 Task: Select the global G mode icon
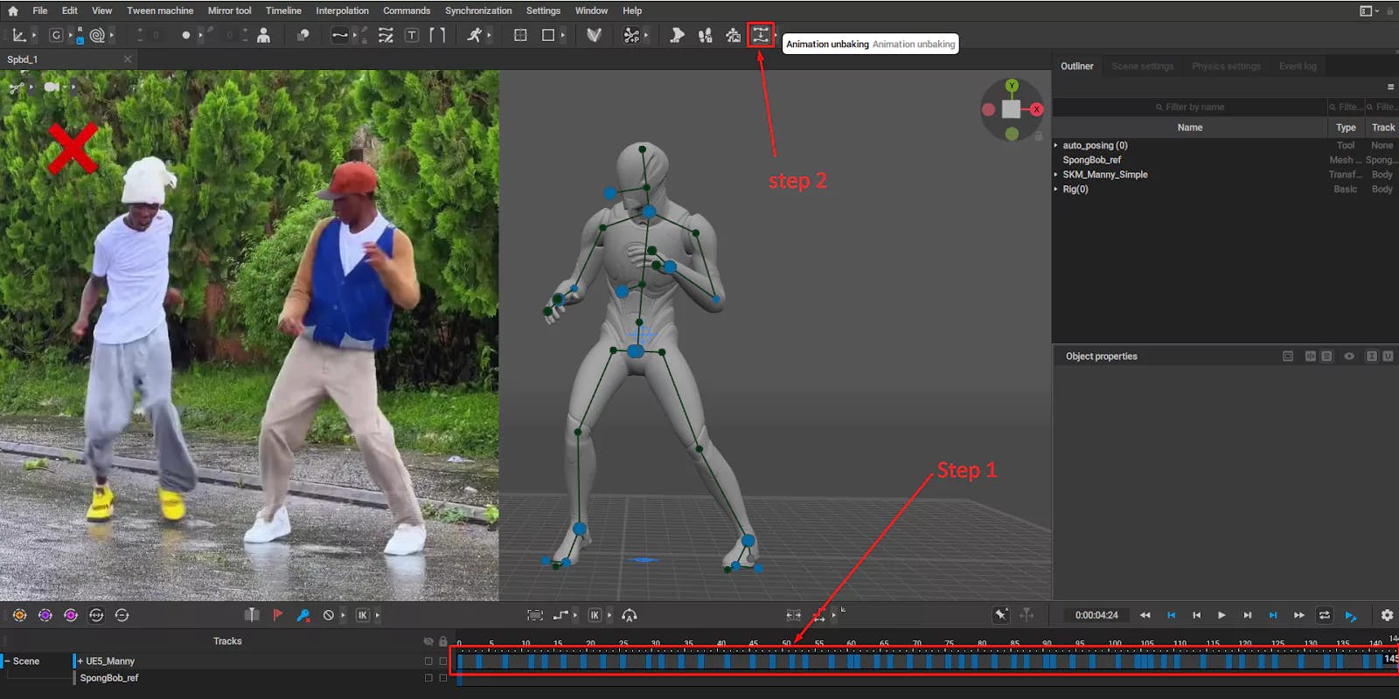pos(56,35)
